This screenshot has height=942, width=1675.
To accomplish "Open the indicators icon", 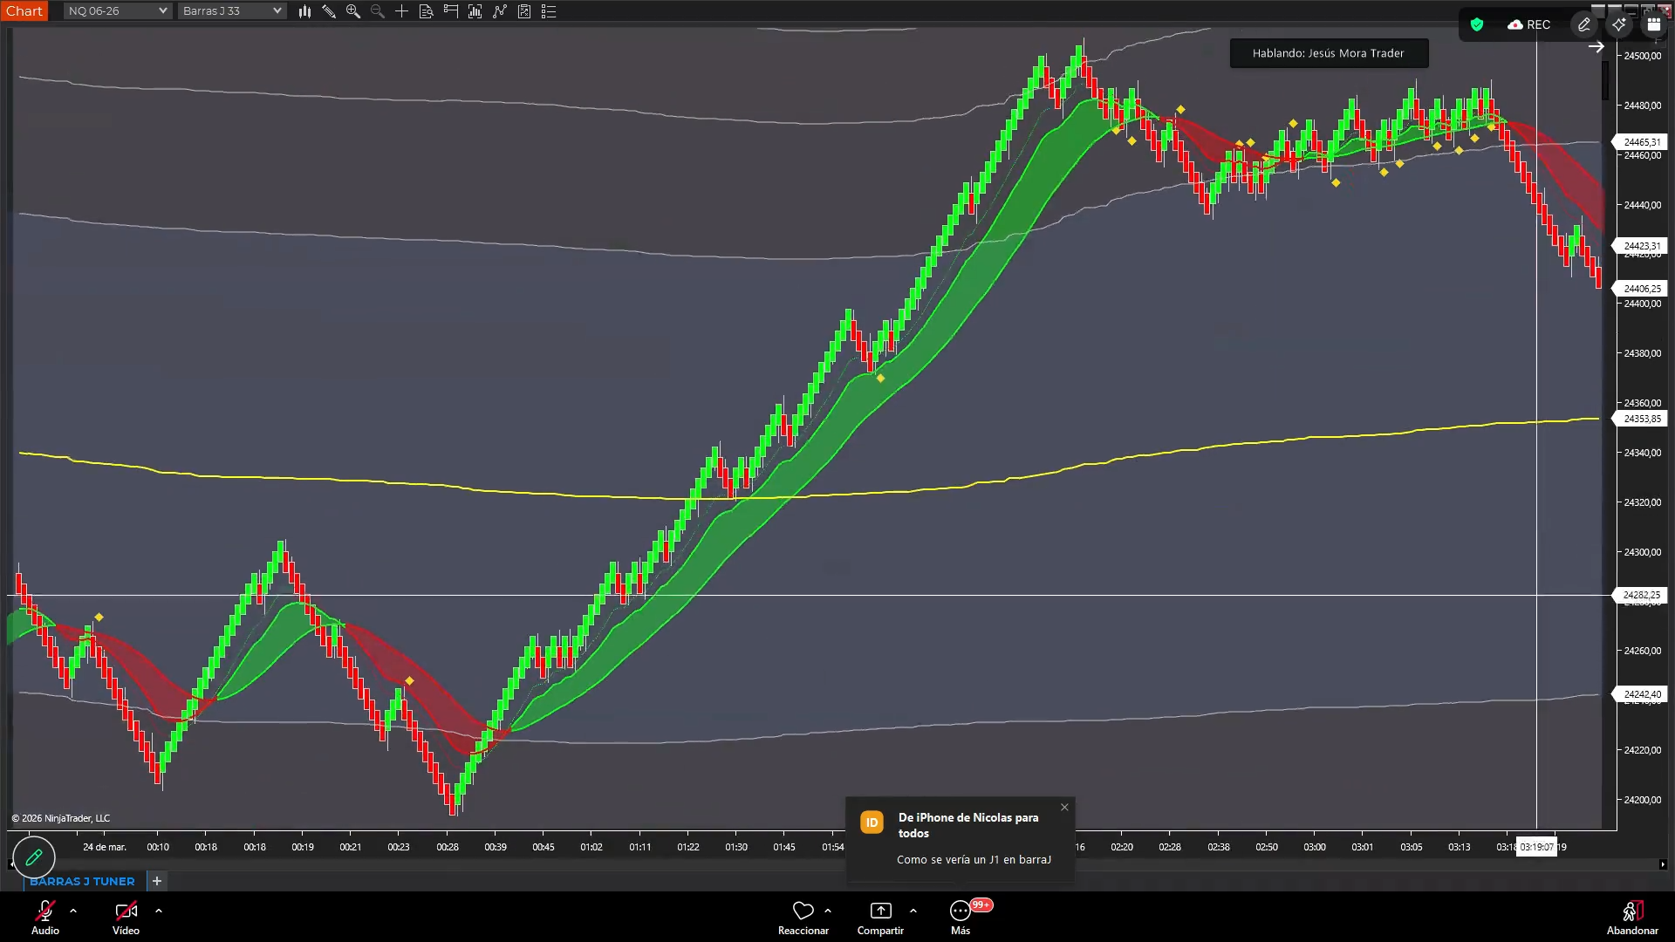I will coord(500,11).
